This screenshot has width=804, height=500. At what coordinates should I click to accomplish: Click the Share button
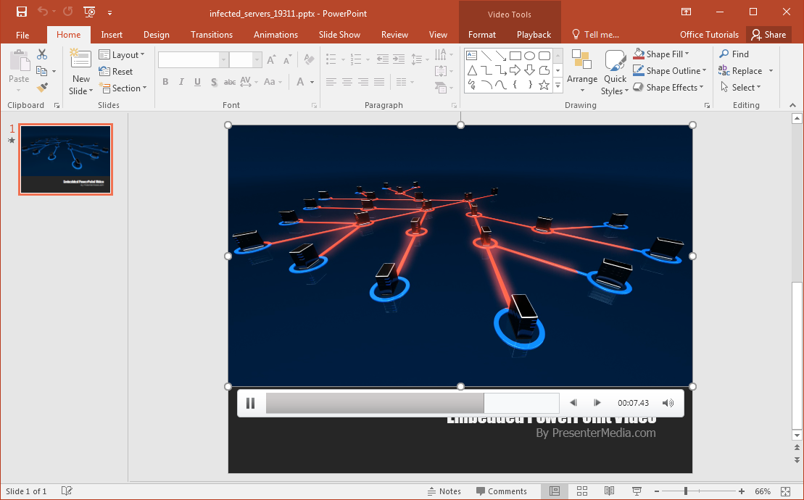coord(768,35)
